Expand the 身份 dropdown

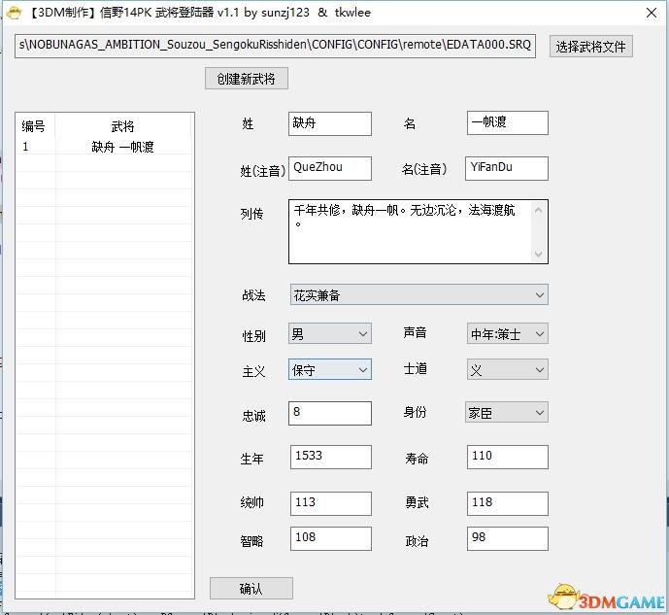(x=507, y=413)
